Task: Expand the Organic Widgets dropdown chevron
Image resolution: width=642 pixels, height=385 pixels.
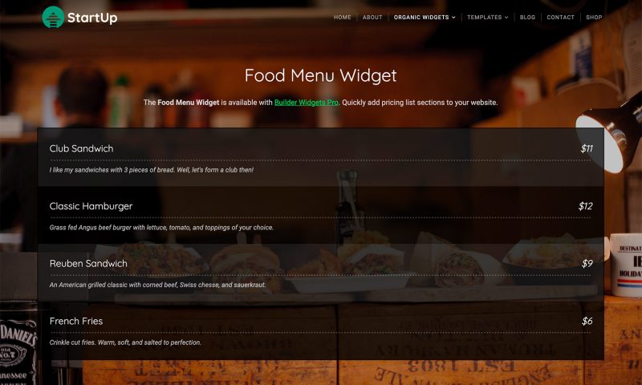Action: point(453,17)
